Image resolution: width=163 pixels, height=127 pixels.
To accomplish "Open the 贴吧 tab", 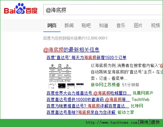I will [86, 26].
